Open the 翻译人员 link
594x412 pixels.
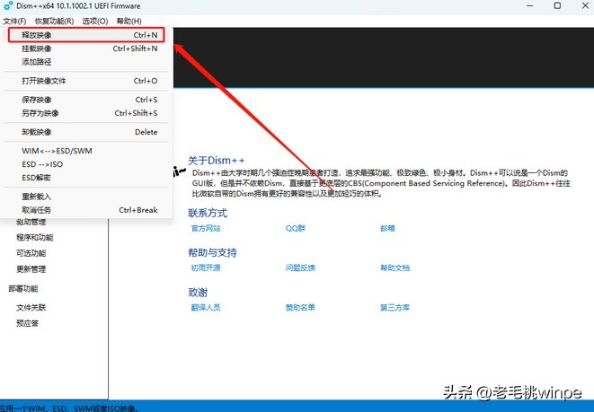click(x=206, y=308)
